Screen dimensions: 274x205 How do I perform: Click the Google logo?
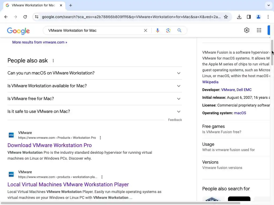[18, 31]
